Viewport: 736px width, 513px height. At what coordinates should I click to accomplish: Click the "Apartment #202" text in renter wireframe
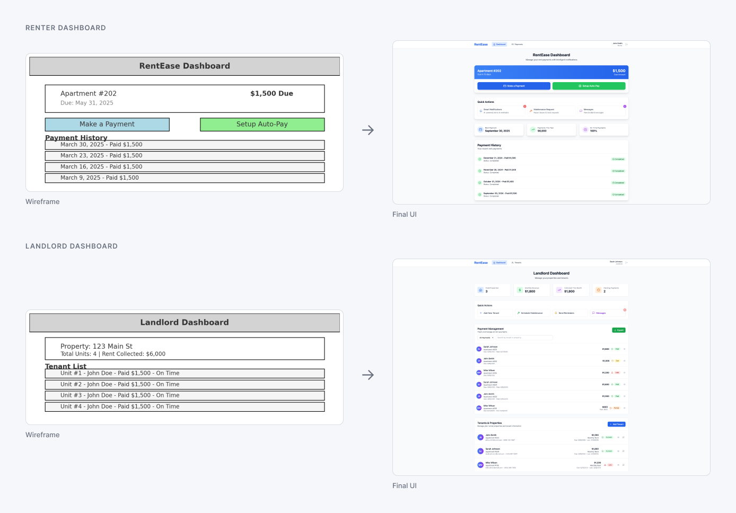point(89,94)
